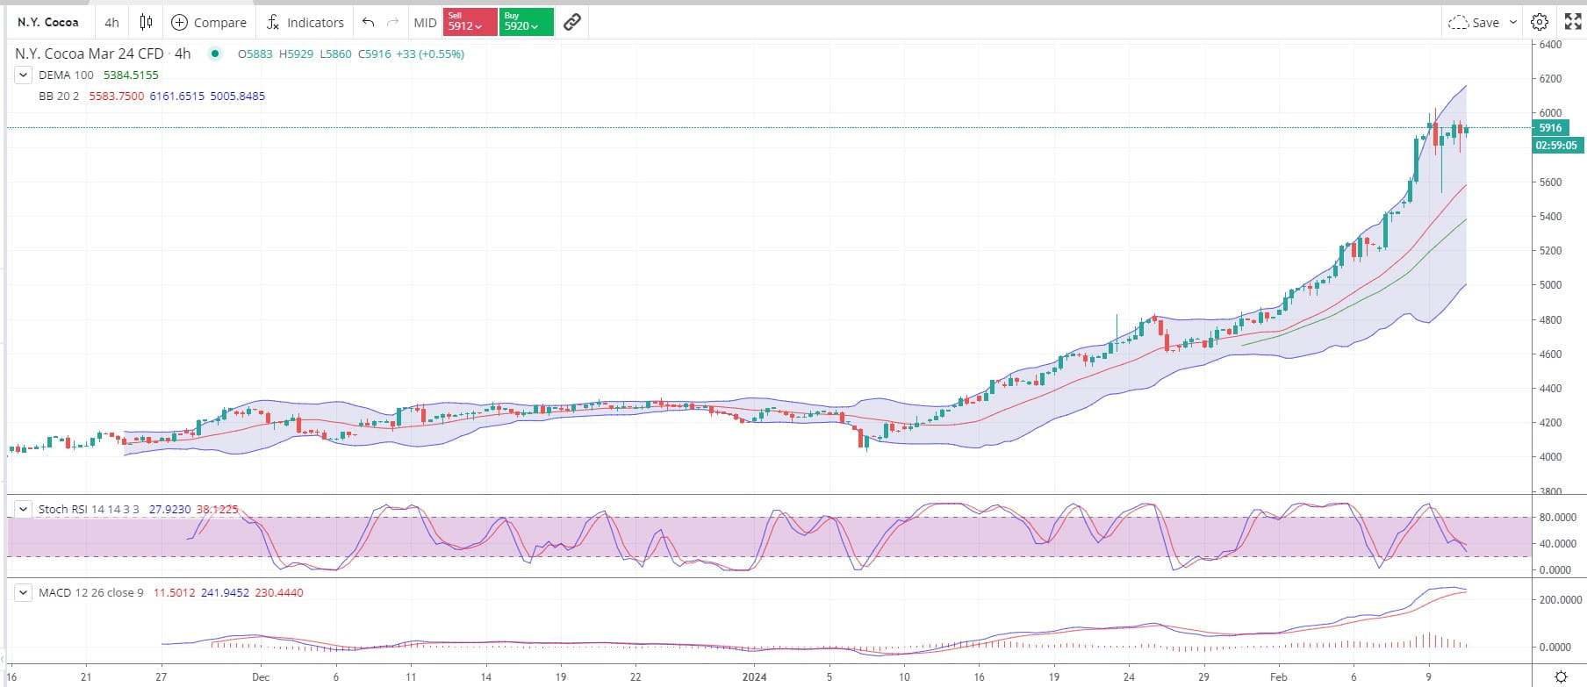The height and width of the screenshot is (687, 1587).
Task: Enter fullscreen chart mode
Action: [x=1573, y=23]
